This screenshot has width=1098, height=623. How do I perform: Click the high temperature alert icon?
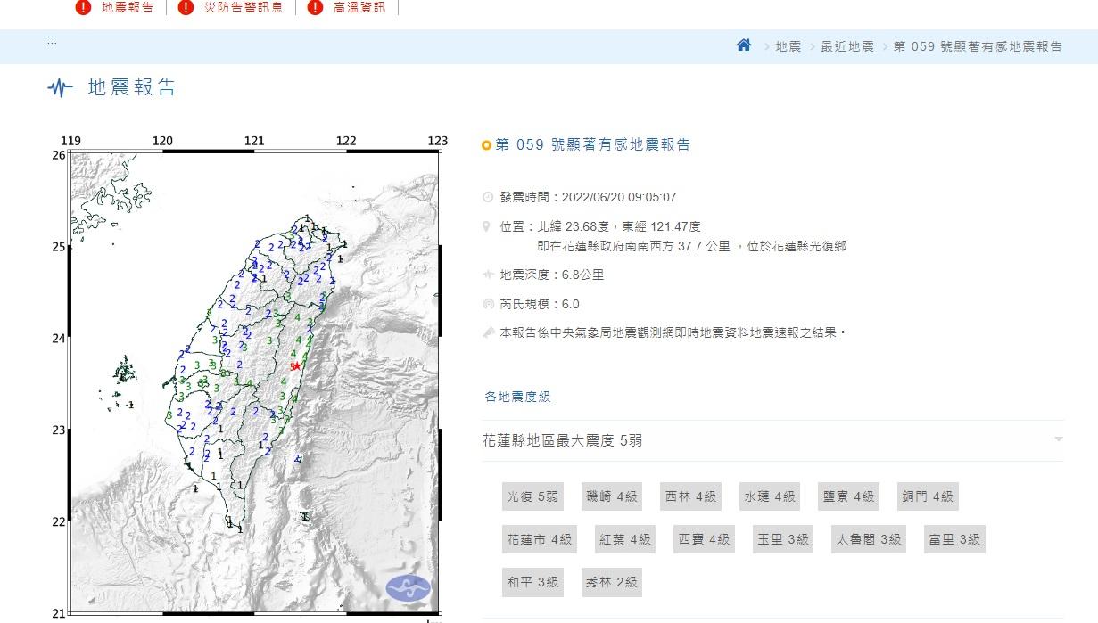pyautogui.click(x=315, y=8)
